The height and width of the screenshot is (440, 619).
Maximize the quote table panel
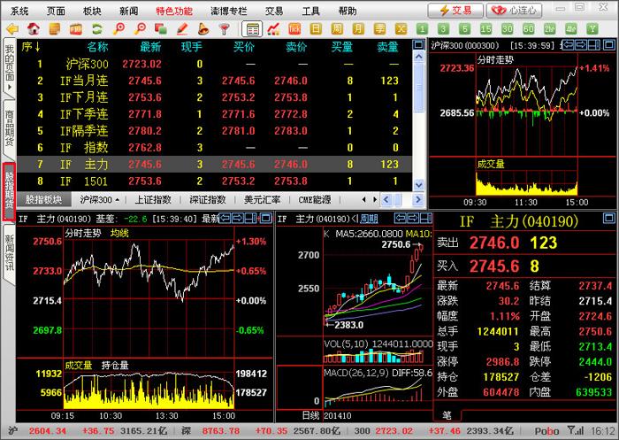[x=419, y=44]
